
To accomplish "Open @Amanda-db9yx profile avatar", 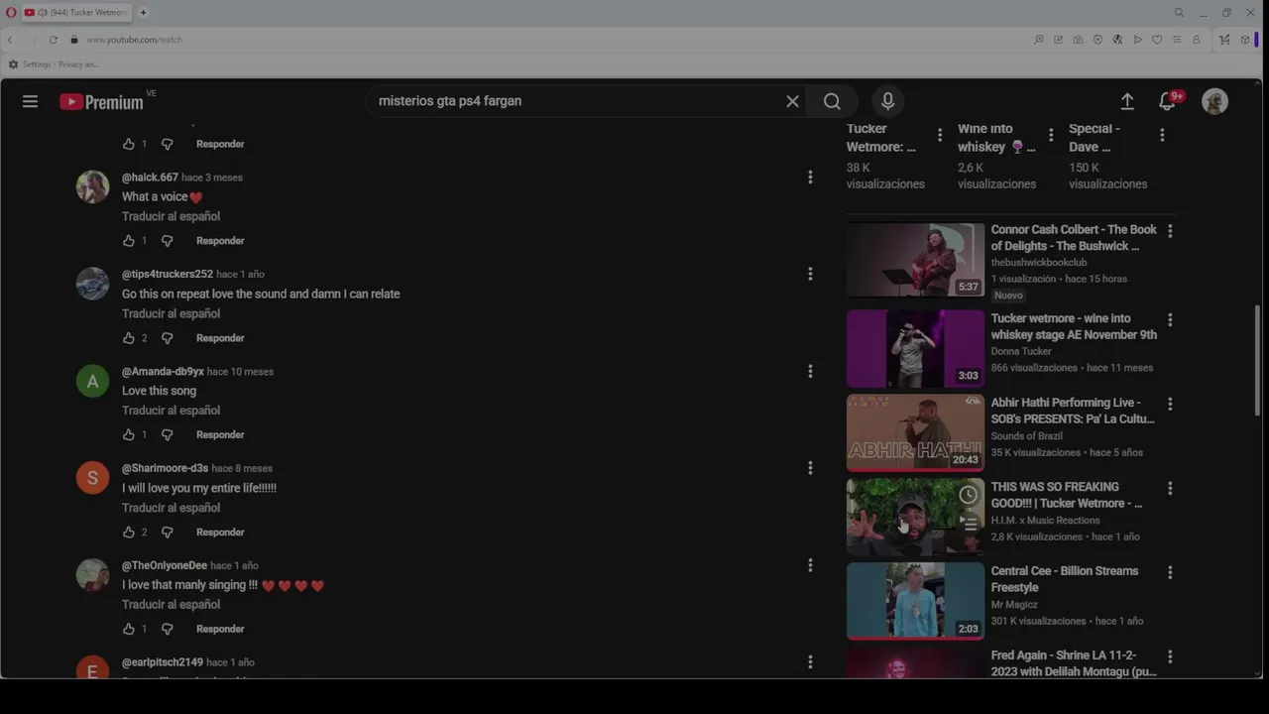I will coord(92,381).
